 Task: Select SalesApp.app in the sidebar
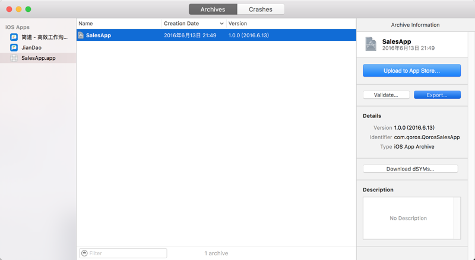point(38,58)
